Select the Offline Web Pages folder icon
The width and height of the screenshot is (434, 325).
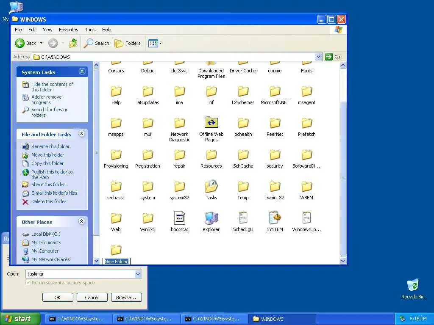click(211, 123)
